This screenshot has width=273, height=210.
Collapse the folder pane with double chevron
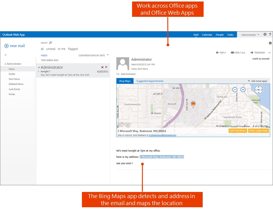pyautogui.click(x=6, y=55)
